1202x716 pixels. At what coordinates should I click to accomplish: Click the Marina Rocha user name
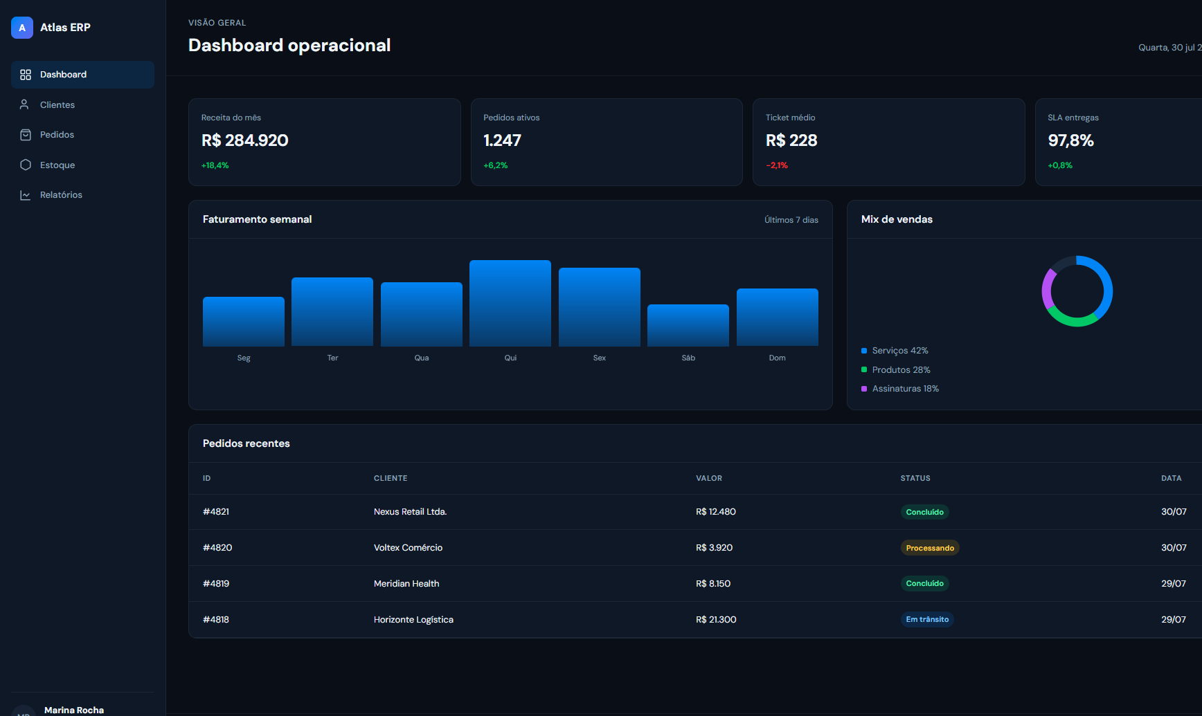pos(74,710)
